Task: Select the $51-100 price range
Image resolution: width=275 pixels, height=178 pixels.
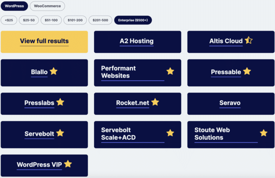Action: (51, 20)
